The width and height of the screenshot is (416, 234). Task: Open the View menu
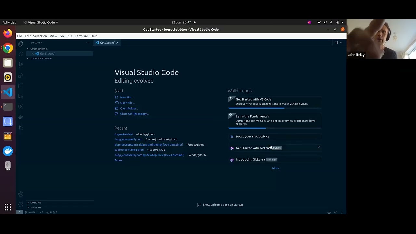pyautogui.click(x=53, y=36)
